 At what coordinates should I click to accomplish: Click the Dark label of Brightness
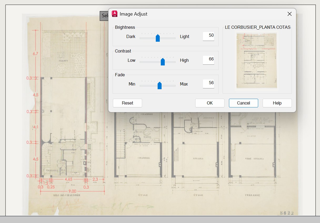pos(131,36)
